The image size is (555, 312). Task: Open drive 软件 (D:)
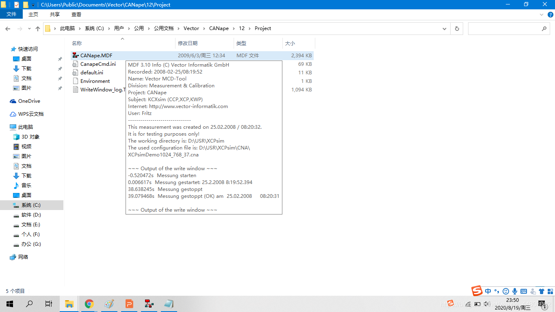(x=31, y=215)
